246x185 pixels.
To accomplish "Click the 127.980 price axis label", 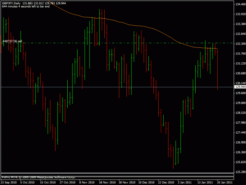I will pyautogui.click(x=240, y=123).
